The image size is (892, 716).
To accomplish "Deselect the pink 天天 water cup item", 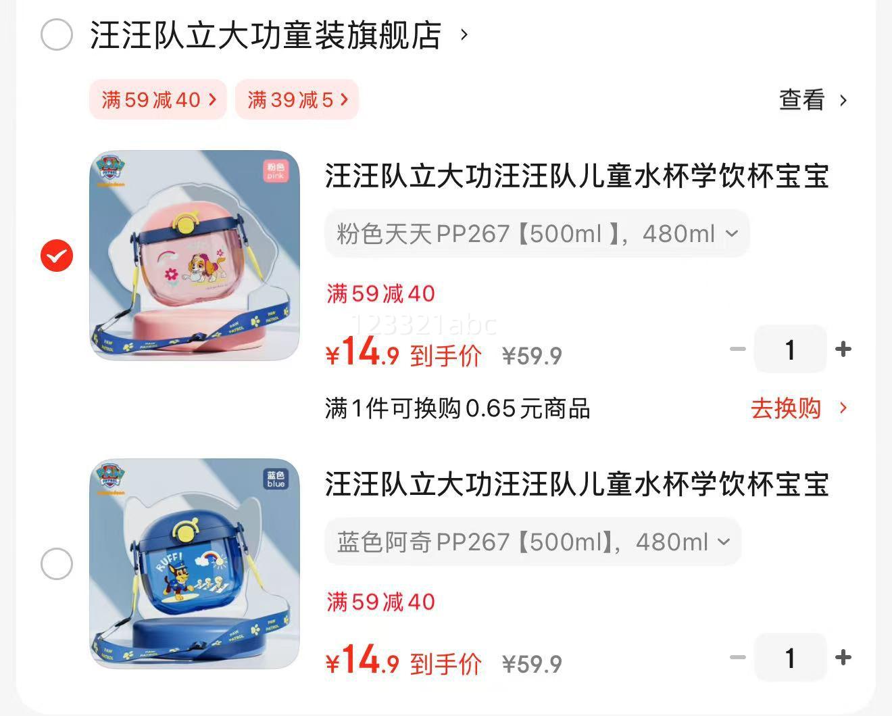I will click(57, 256).
